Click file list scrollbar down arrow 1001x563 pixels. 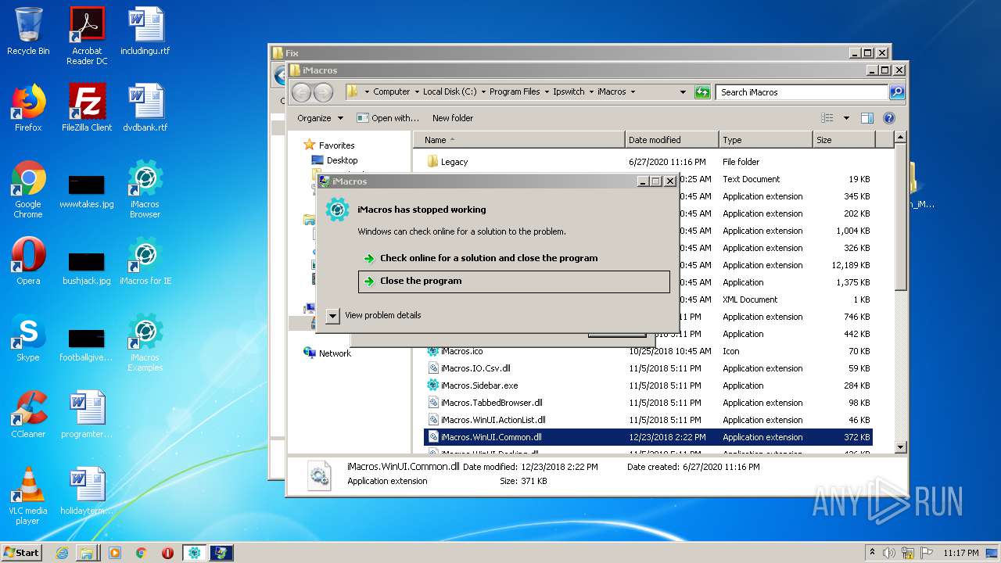900,446
